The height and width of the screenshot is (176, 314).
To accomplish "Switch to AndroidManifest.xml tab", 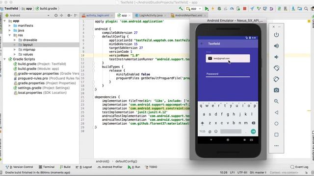I will [x=188, y=15].
